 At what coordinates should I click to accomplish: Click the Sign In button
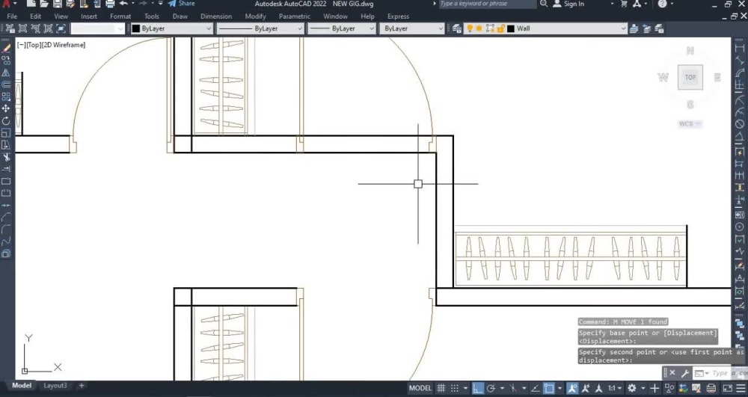click(568, 4)
